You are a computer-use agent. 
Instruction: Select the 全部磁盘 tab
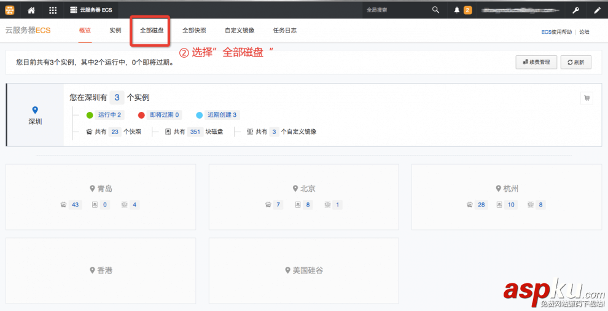pos(152,30)
